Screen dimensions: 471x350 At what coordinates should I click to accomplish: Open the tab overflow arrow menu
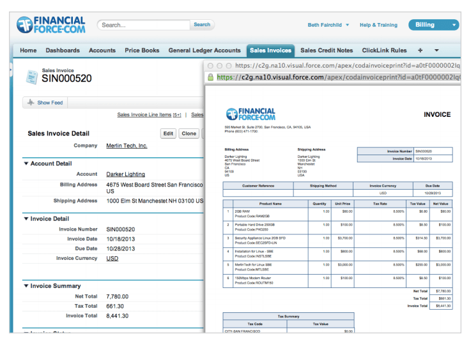pyautogui.click(x=436, y=50)
